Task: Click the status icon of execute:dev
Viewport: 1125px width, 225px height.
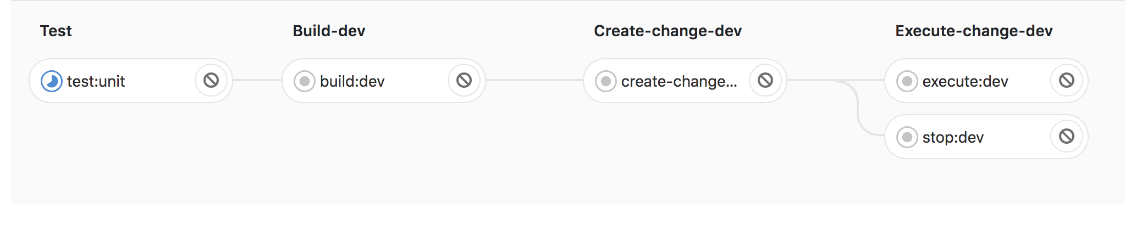Action: coord(907,81)
